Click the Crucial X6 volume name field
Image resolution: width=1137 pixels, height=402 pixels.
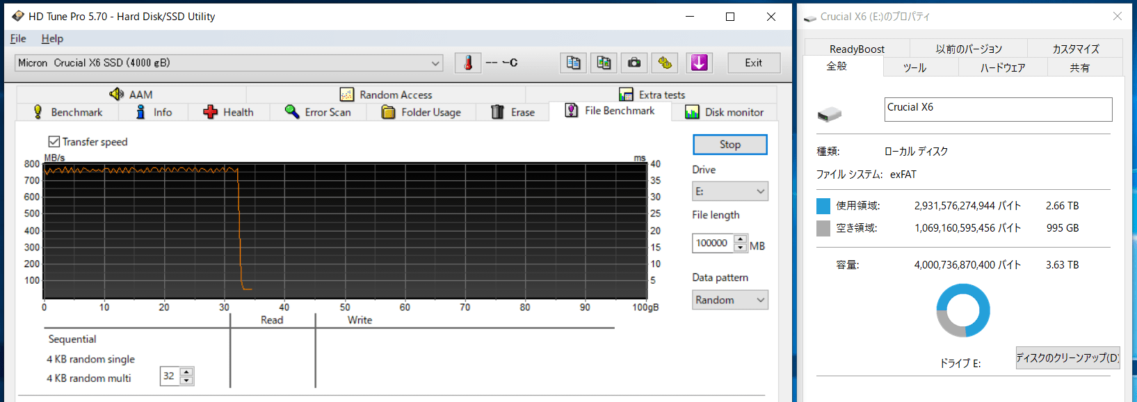pyautogui.click(x=997, y=108)
